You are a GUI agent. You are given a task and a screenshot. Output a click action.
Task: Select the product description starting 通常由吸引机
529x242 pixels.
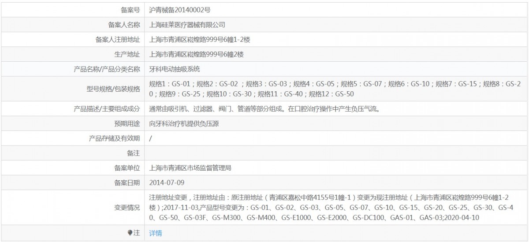(264, 108)
